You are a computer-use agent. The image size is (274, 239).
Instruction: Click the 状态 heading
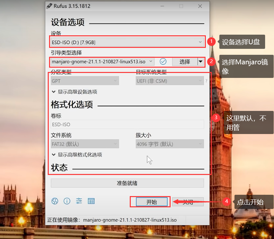(59, 167)
